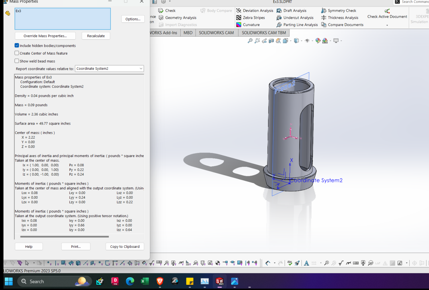Click the Options... button
Screen dimensions: 429x290
133,19
